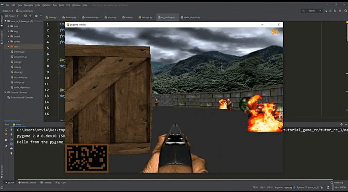This screenshot has width=348, height=192.
Task: Select ray_casting.py in the project tree
Action: point(19,77)
